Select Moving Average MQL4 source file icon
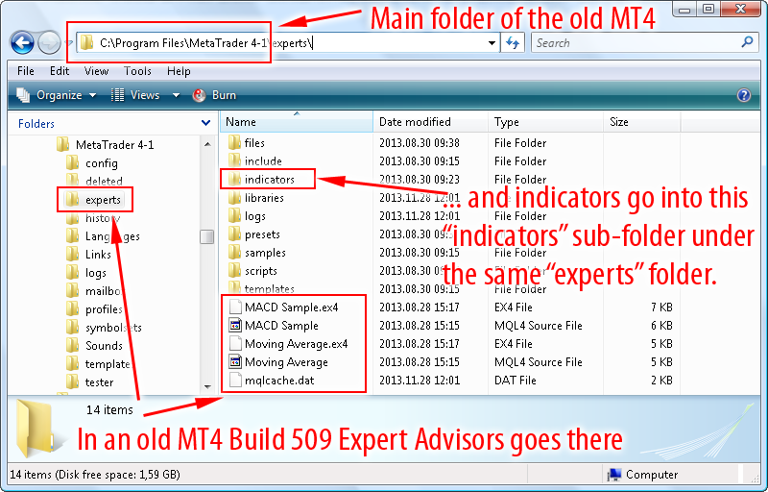Image resolution: width=768 pixels, height=492 pixels. [x=235, y=362]
